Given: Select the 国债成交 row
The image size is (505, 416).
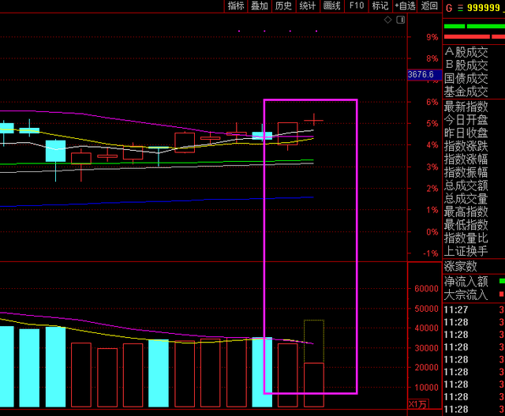Looking at the screenshot, I should click(466, 78).
